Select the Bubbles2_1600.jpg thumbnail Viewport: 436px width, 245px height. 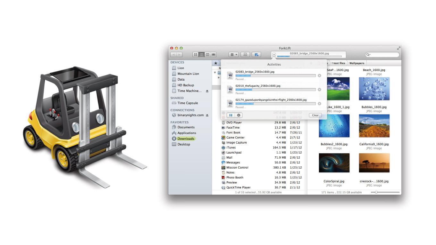334,126
